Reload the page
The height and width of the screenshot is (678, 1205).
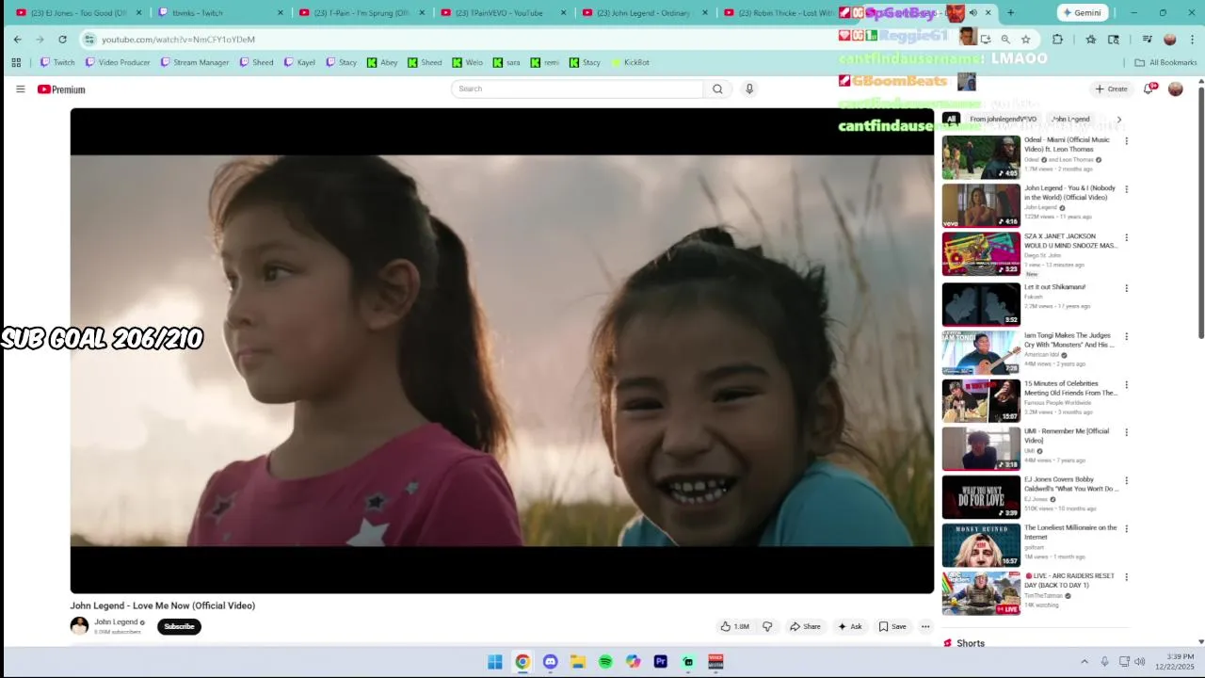[62, 40]
